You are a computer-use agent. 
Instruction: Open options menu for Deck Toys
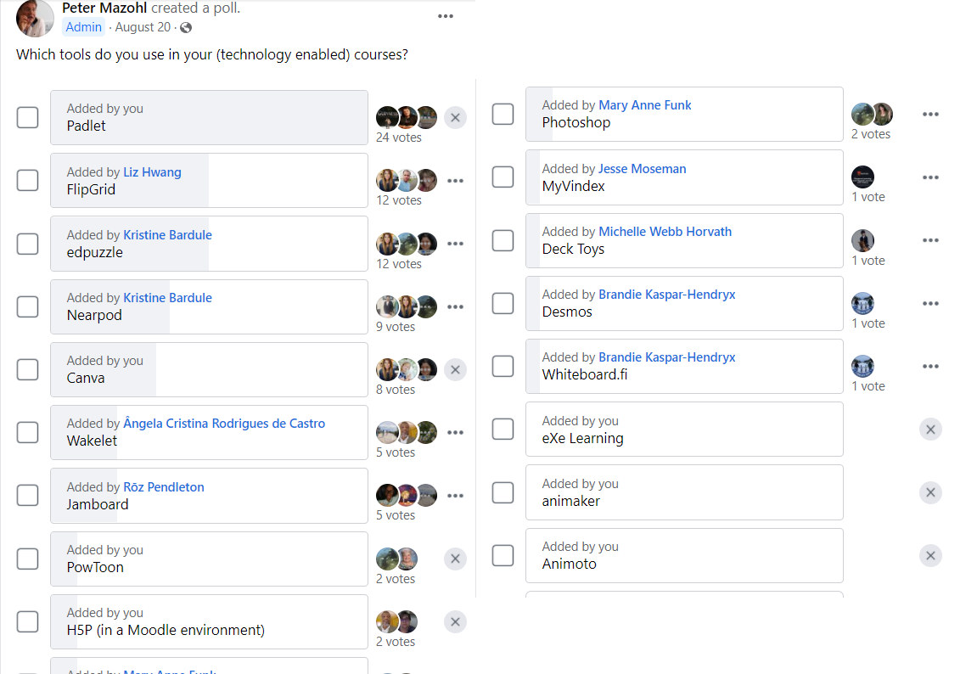931,240
